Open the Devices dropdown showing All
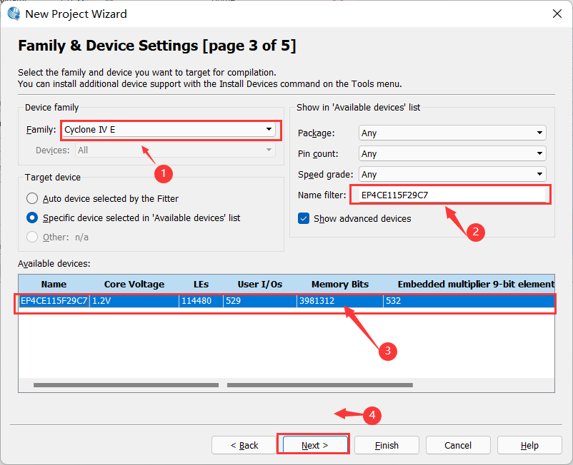 point(175,150)
